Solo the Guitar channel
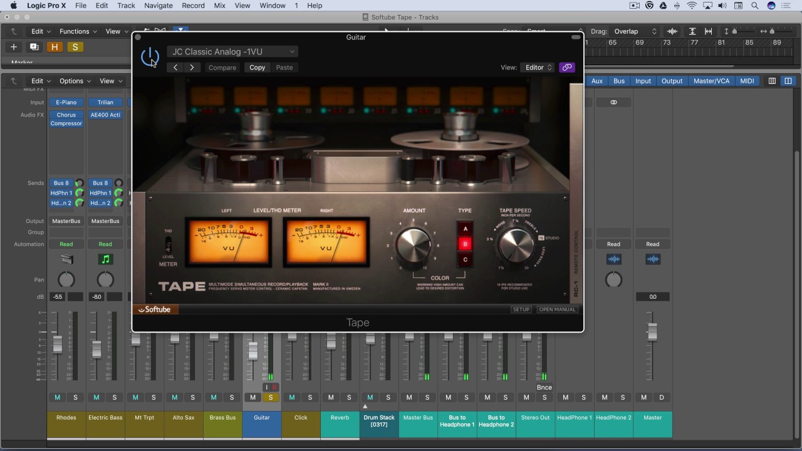 click(x=271, y=397)
